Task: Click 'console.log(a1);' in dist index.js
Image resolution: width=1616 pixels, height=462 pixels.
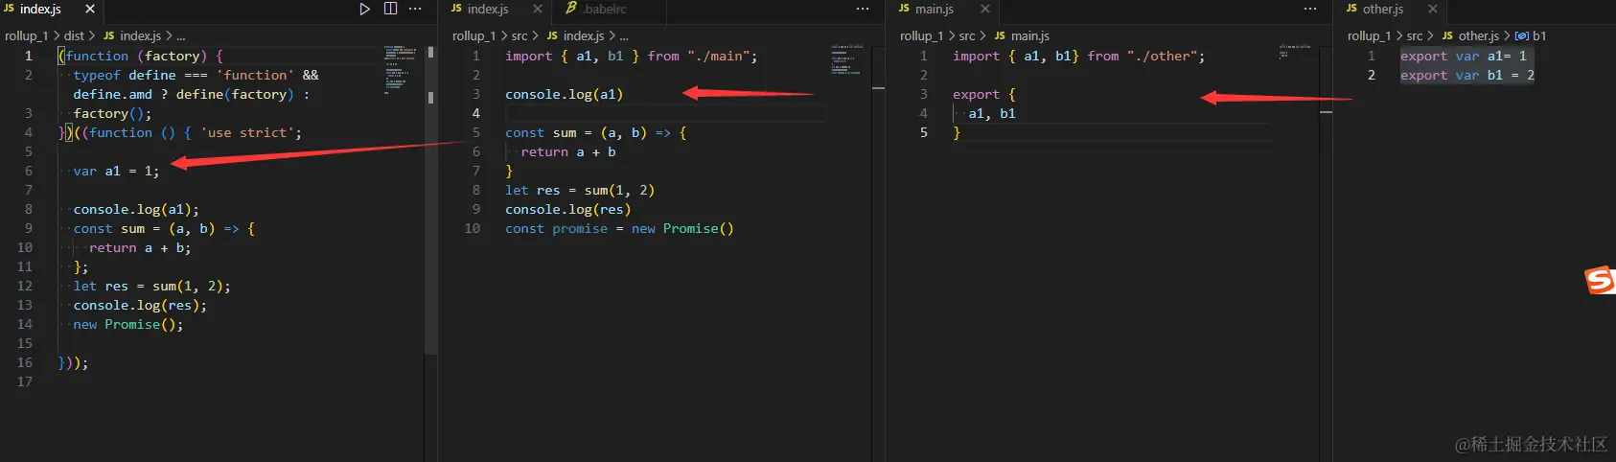Action: click(136, 209)
